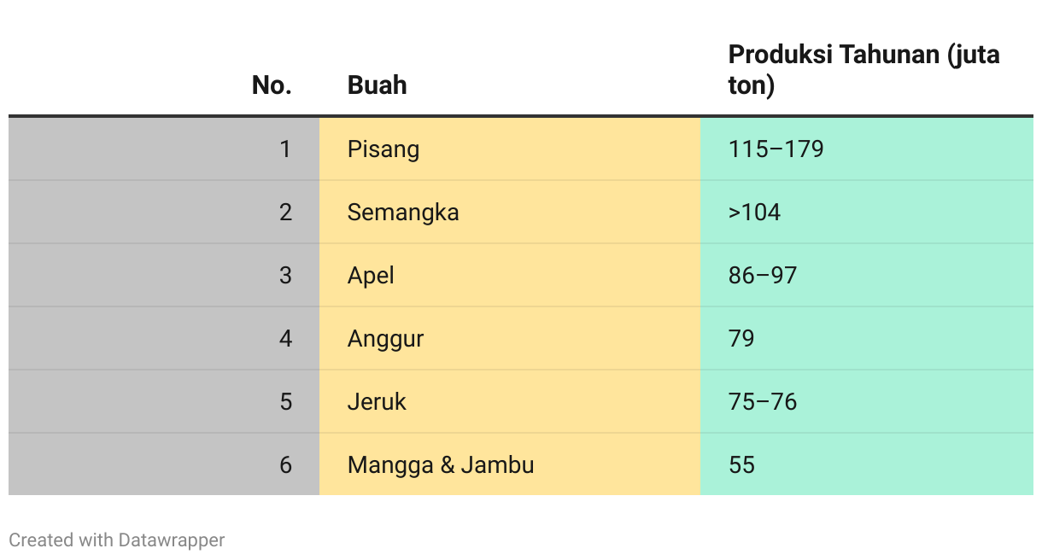Select the Jeruk cell
Image resolution: width=1042 pixels, height=560 pixels.
click(510, 402)
